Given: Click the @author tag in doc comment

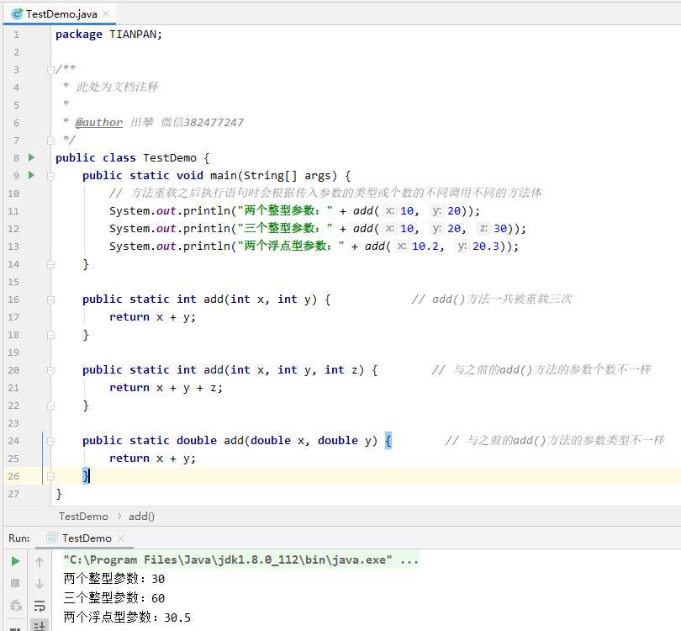Looking at the screenshot, I should pos(98,123).
